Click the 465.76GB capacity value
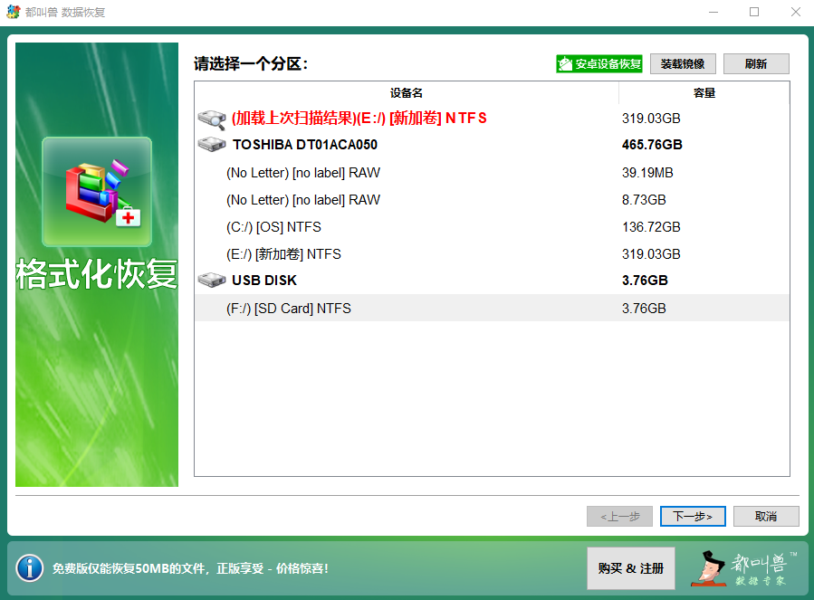 click(652, 144)
